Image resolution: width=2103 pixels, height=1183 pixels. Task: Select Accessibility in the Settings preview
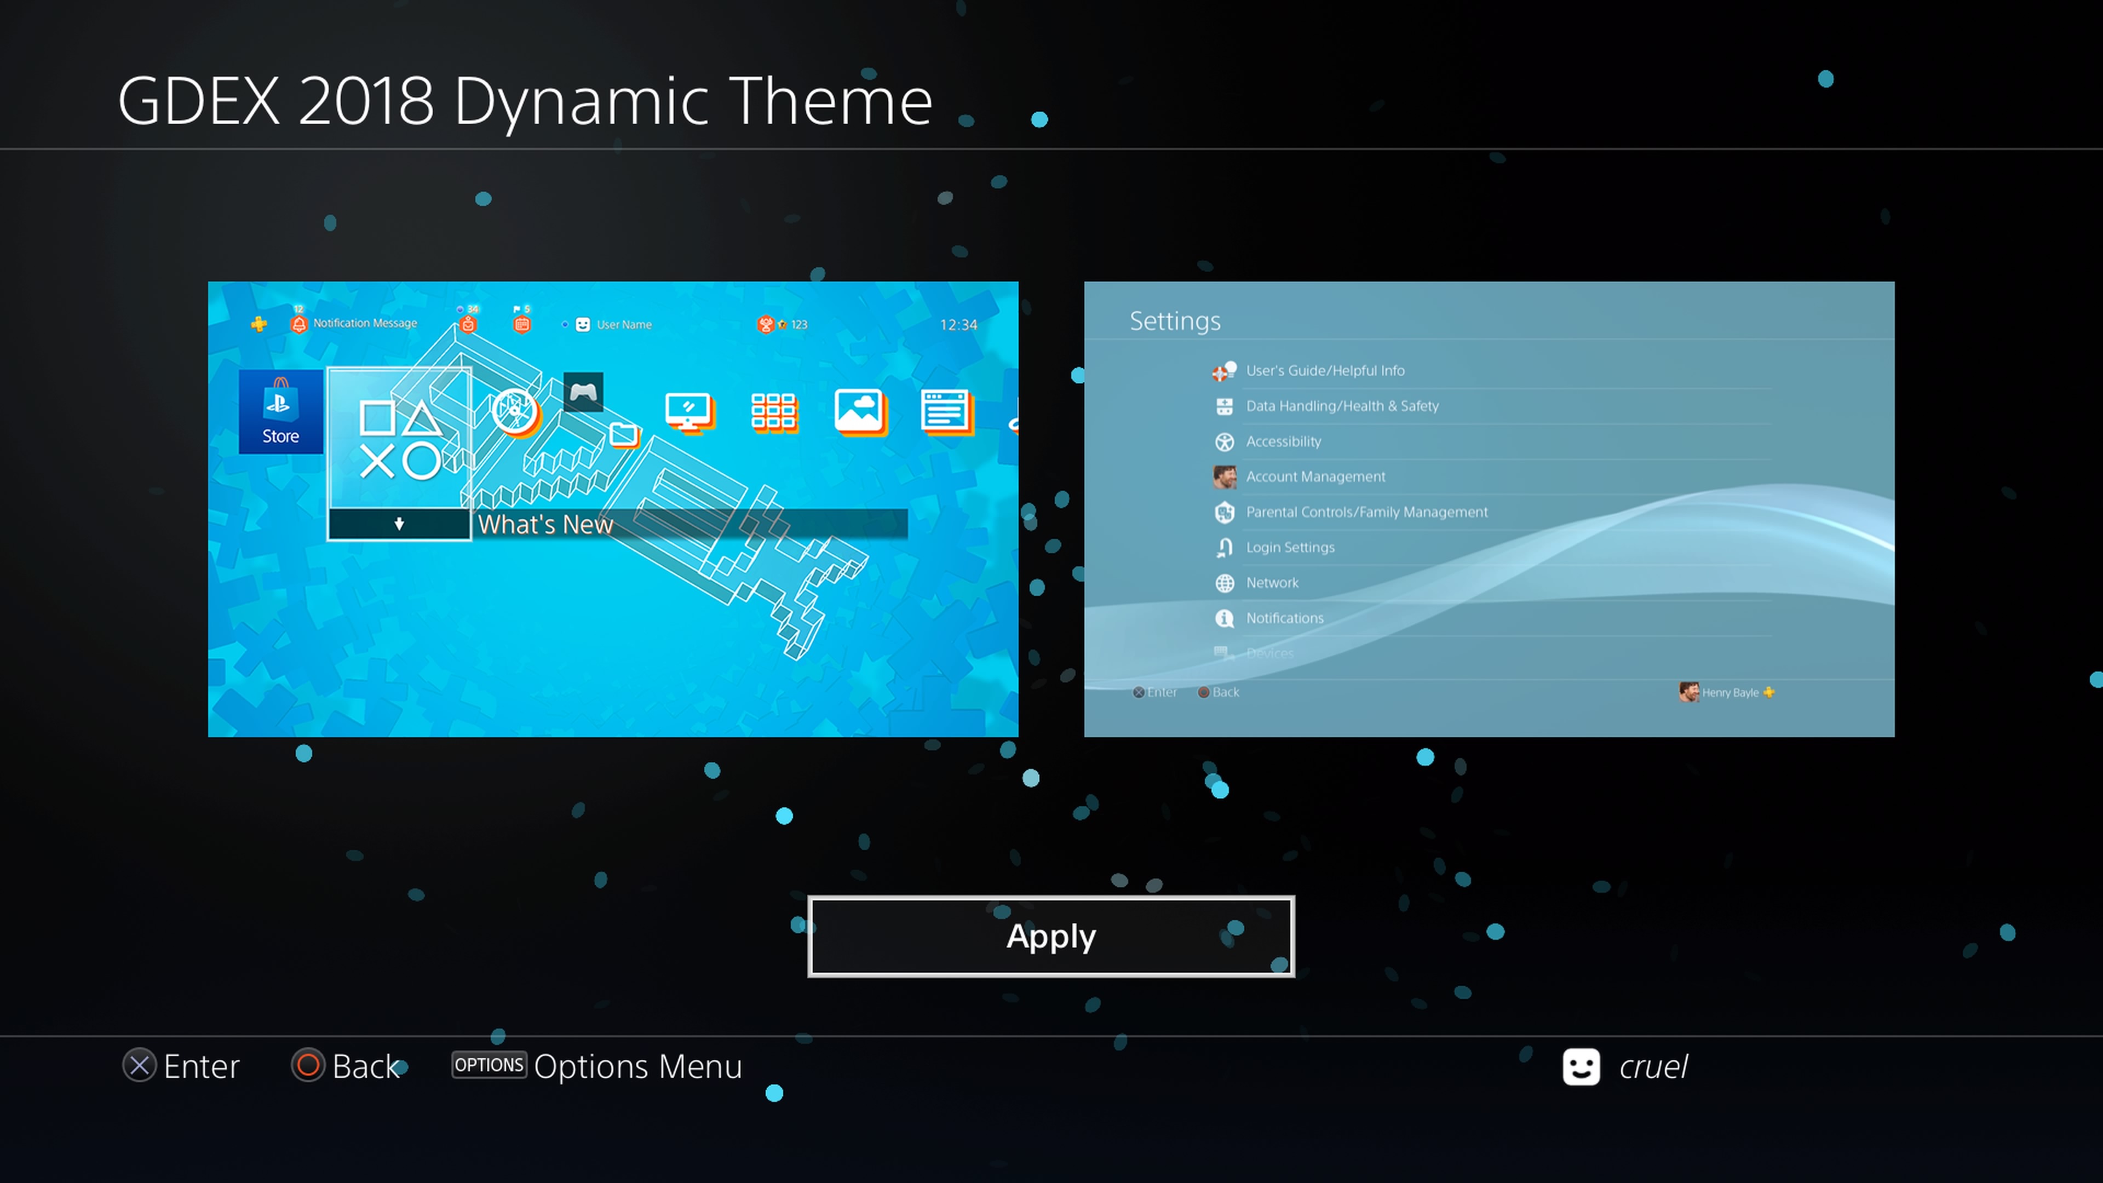[x=1283, y=441]
